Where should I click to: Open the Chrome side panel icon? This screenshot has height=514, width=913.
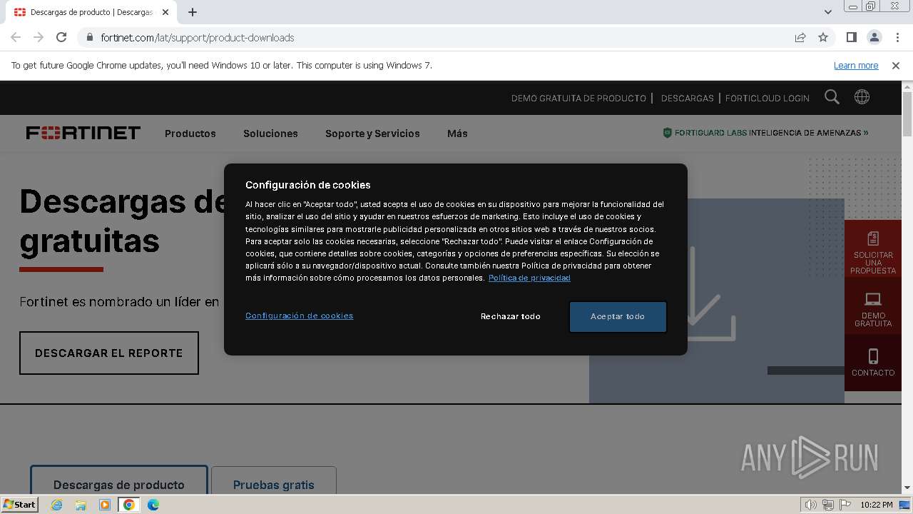pos(851,37)
